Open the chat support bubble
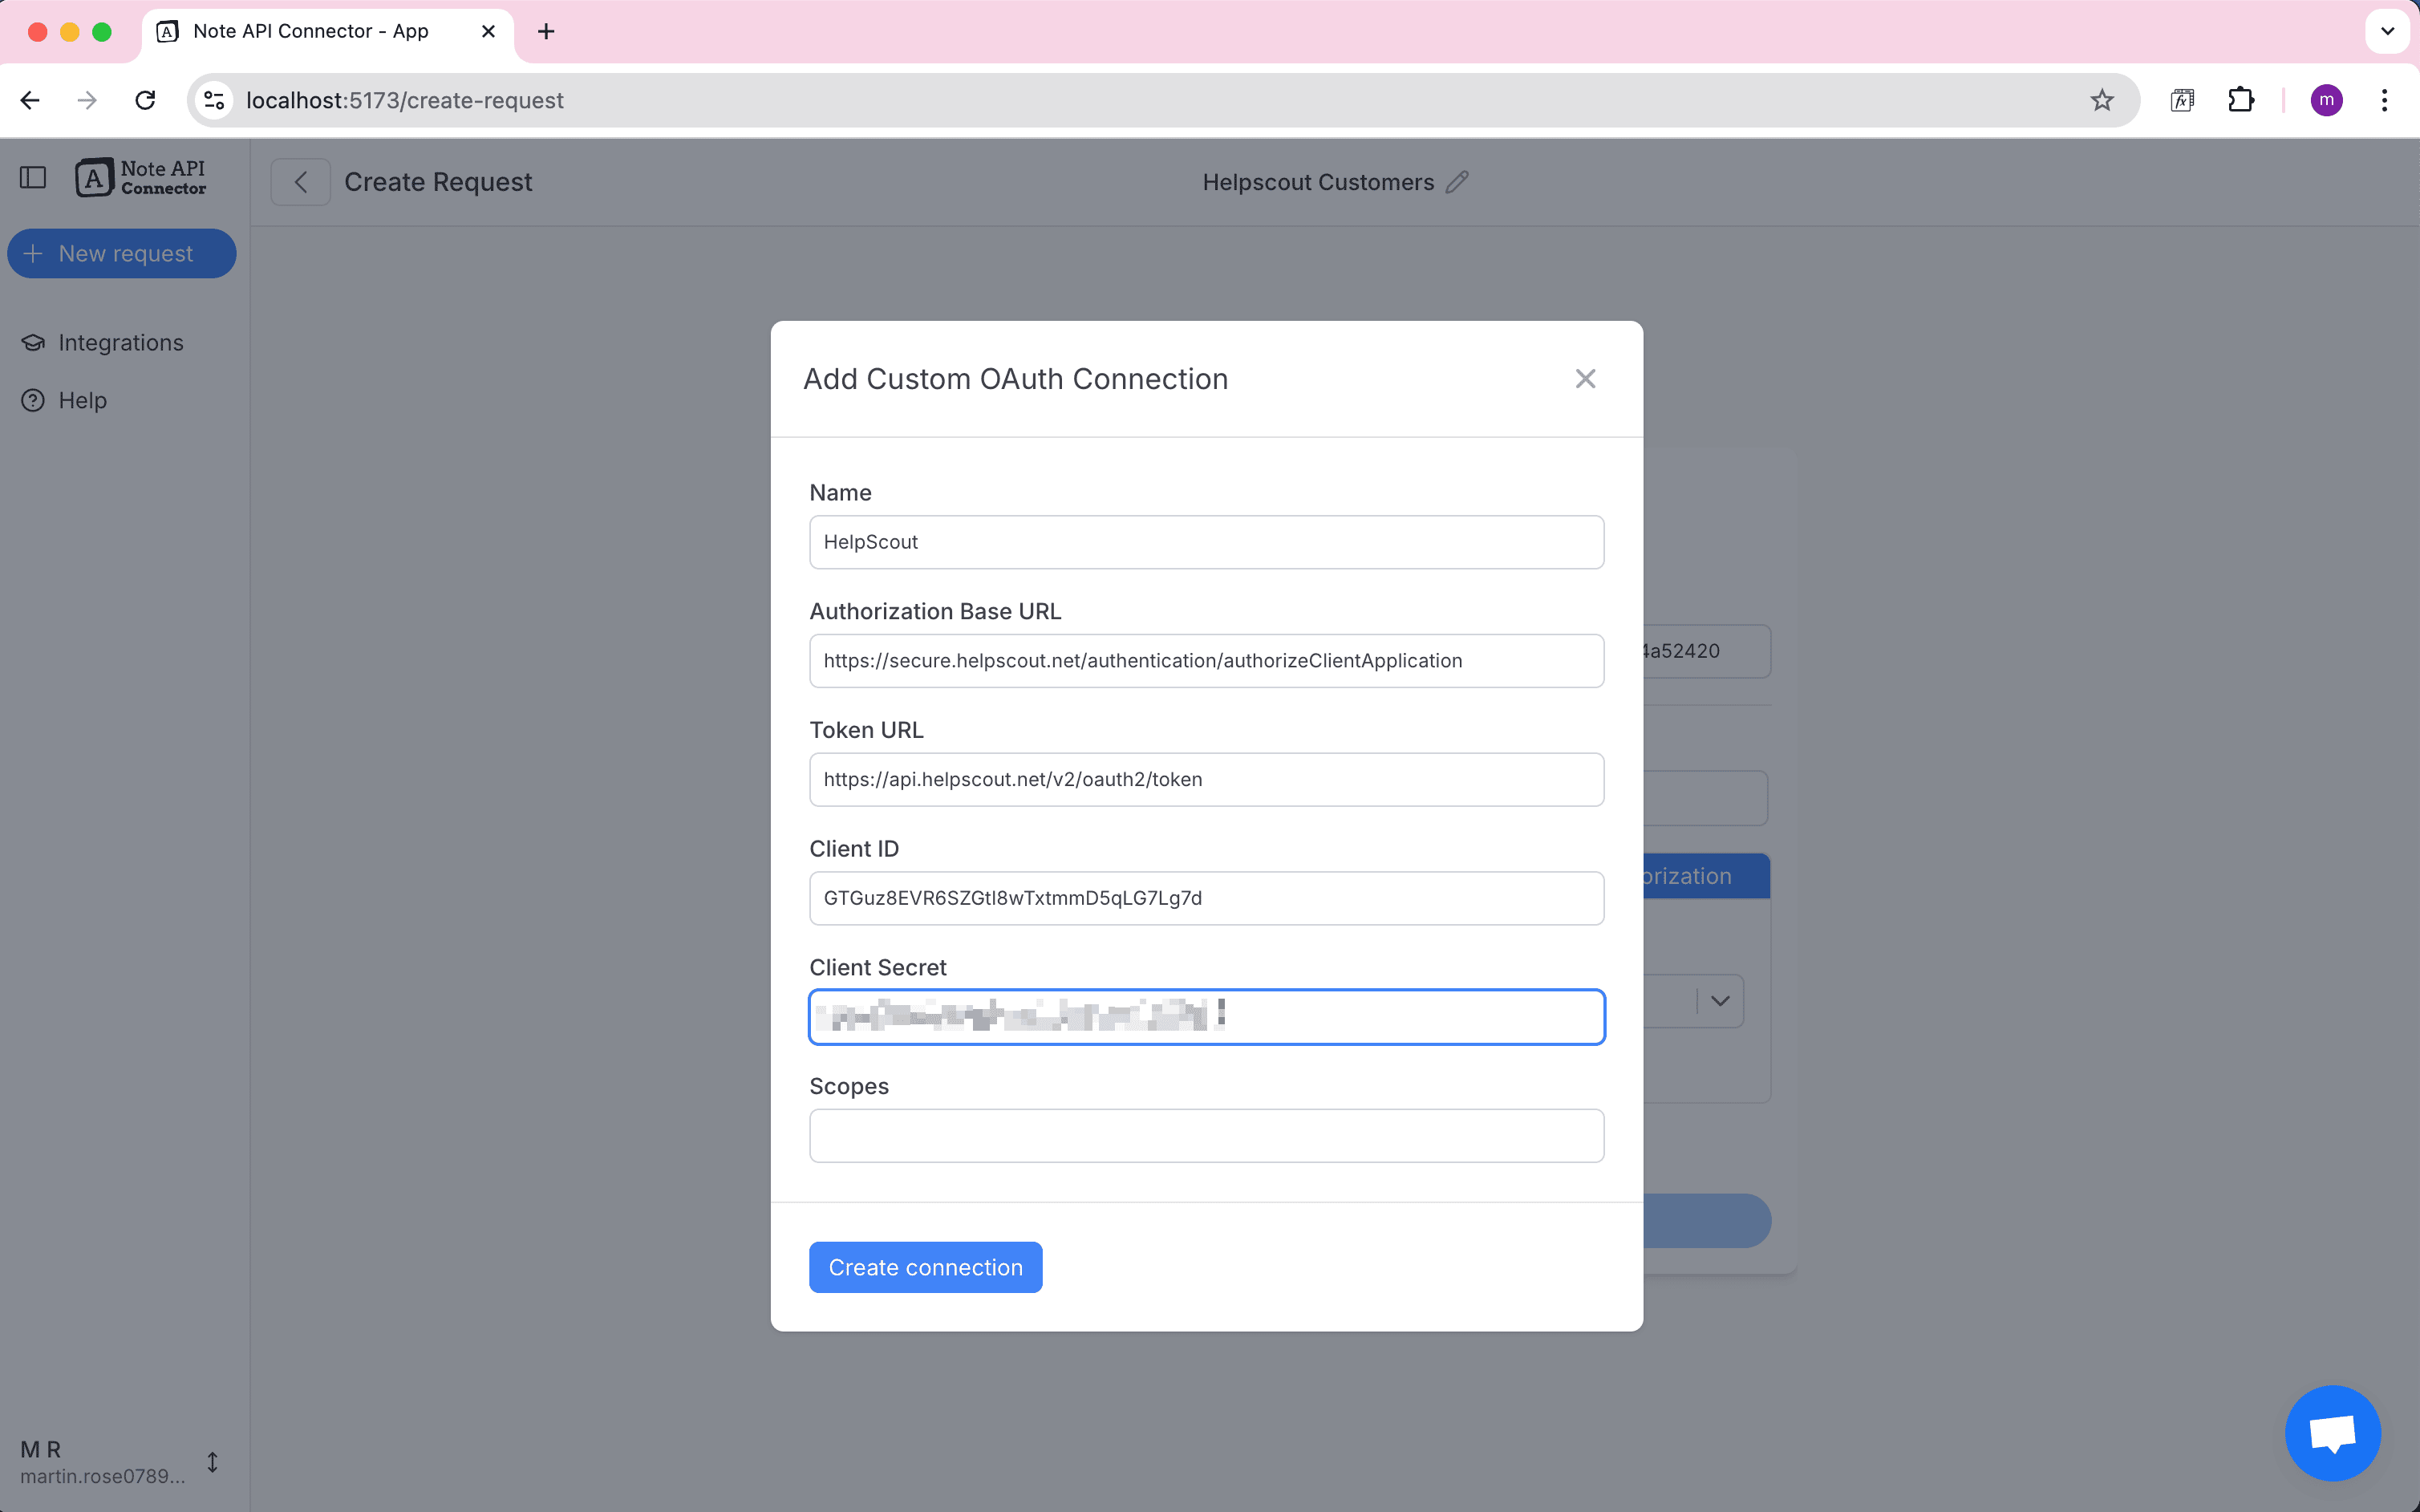 [x=2332, y=1433]
